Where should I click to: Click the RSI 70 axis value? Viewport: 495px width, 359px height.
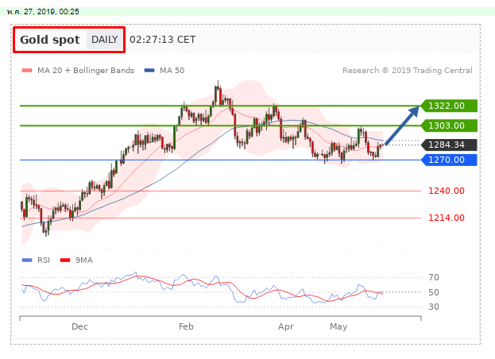(x=434, y=277)
